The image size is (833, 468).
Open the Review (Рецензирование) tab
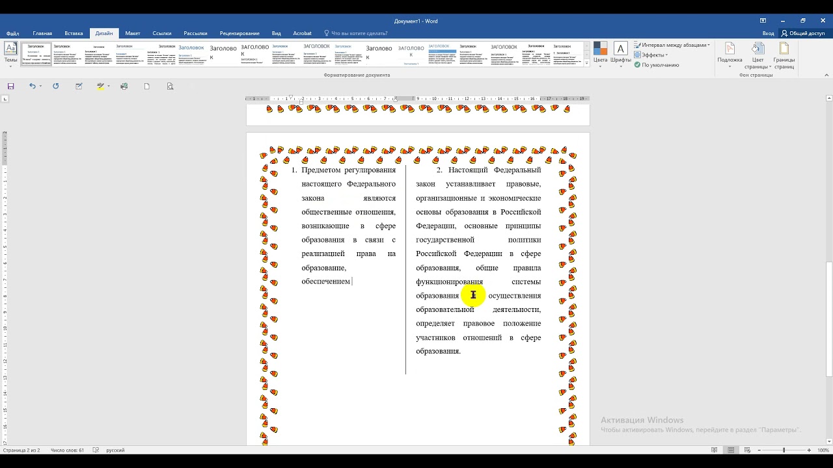[x=239, y=33]
